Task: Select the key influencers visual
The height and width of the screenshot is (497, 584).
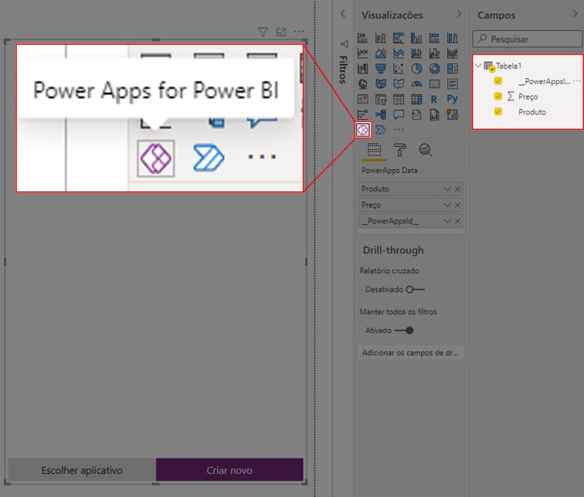Action: click(x=362, y=114)
